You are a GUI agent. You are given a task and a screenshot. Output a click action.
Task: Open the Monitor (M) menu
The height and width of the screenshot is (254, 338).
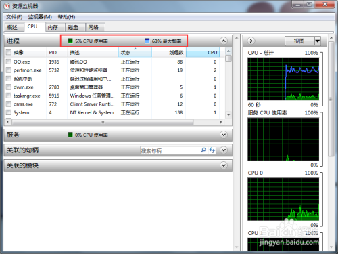click(40, 17)
